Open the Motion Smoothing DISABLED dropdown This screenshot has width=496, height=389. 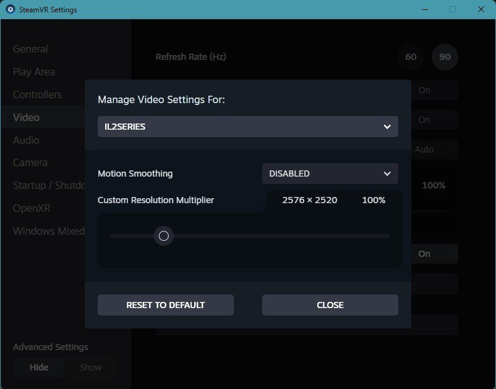click(x=330, y=174)
